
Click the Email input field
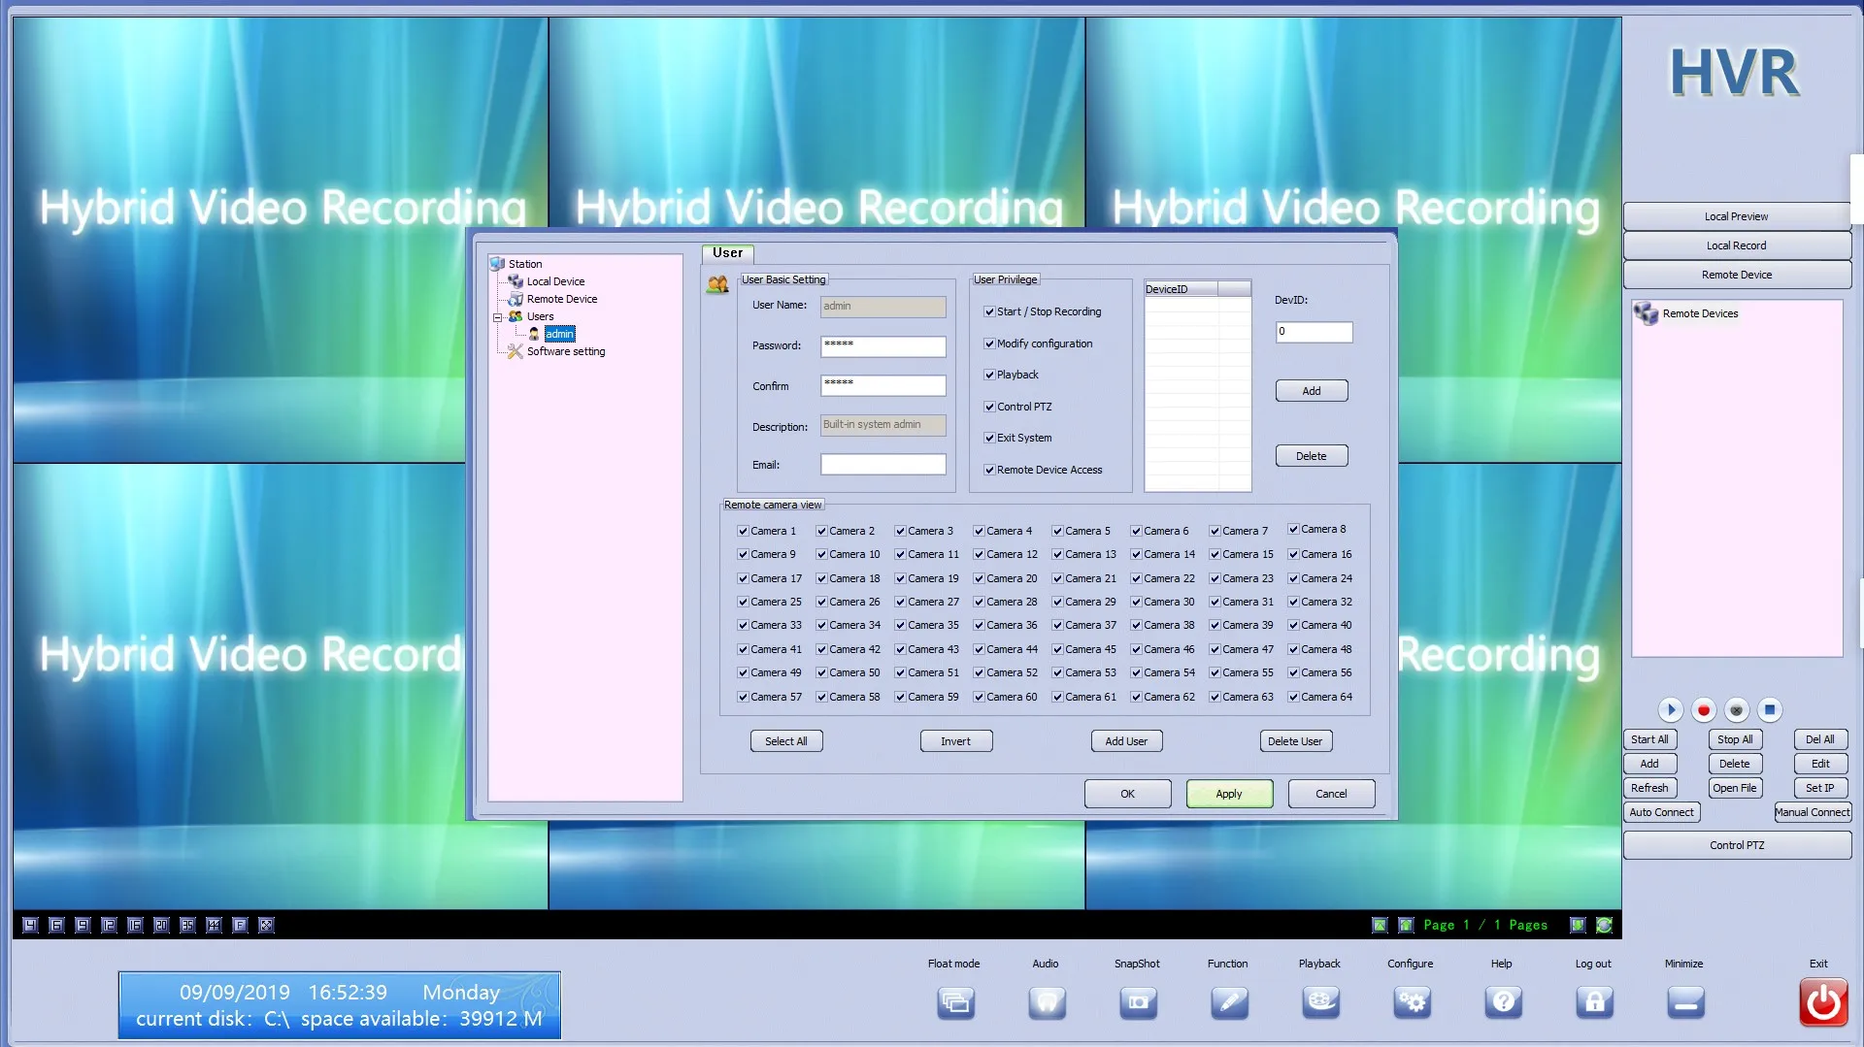(882, 465)
